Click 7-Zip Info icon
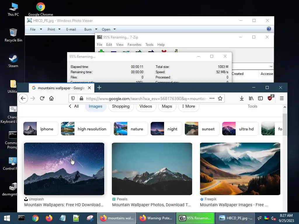The image size is (299, 224). coord(176,51)
